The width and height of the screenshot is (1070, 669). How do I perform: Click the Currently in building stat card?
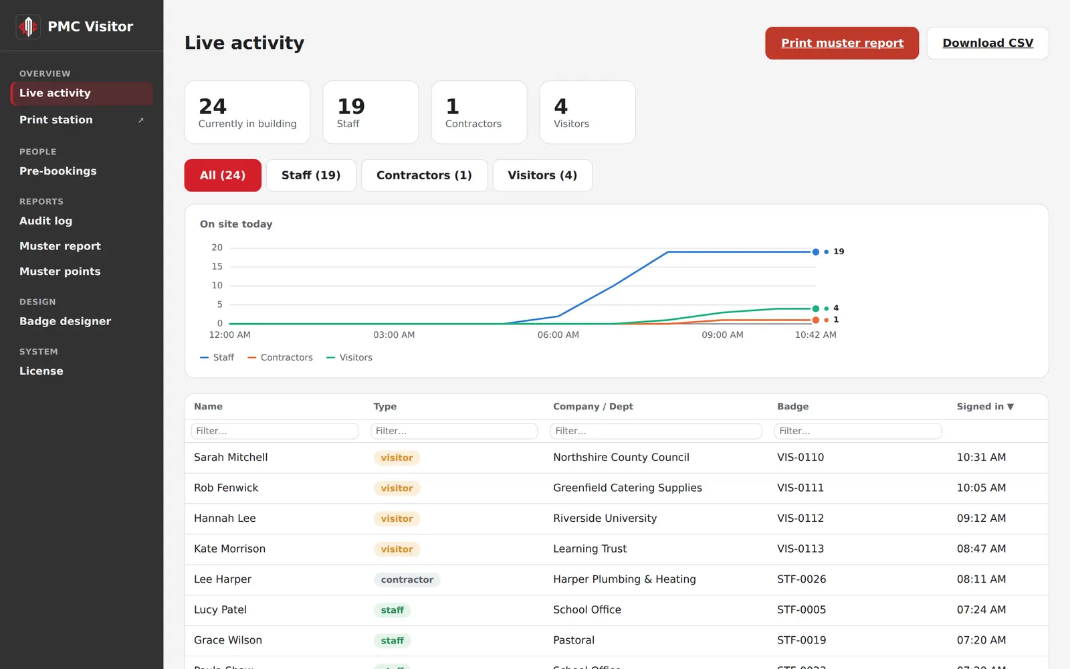click(x=247, y=112)
